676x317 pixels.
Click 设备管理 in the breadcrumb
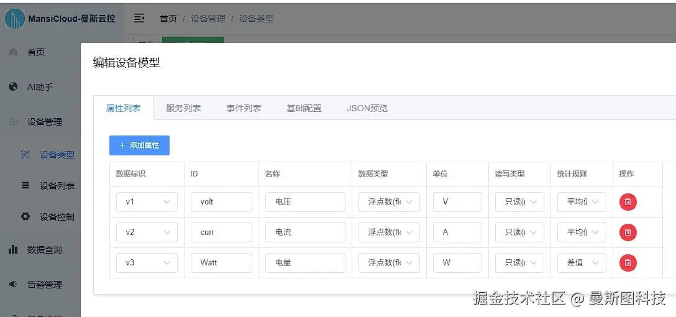(x=208, y=19)
